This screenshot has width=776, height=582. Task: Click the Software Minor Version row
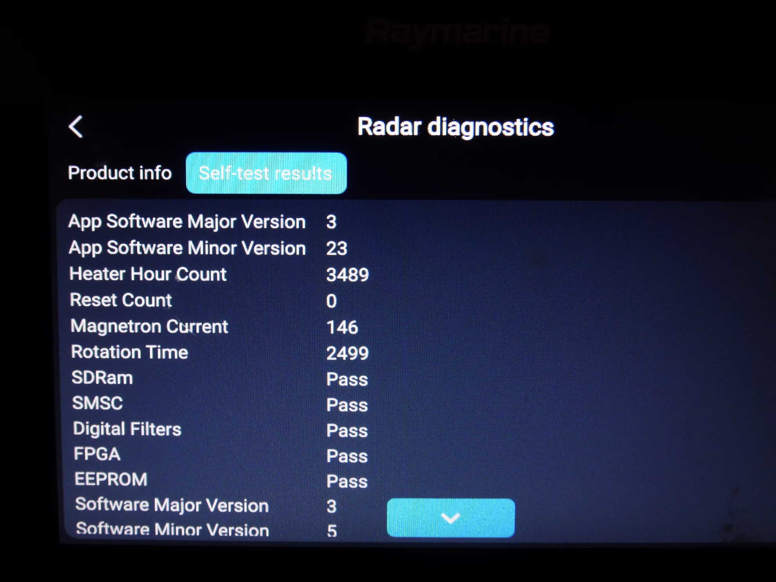pyautogui.click(x=172, y=530)
